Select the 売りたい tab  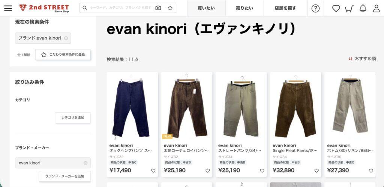tap(244, 8)
